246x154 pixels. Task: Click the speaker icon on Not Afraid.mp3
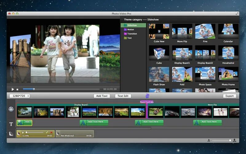(x=58, y=134)
